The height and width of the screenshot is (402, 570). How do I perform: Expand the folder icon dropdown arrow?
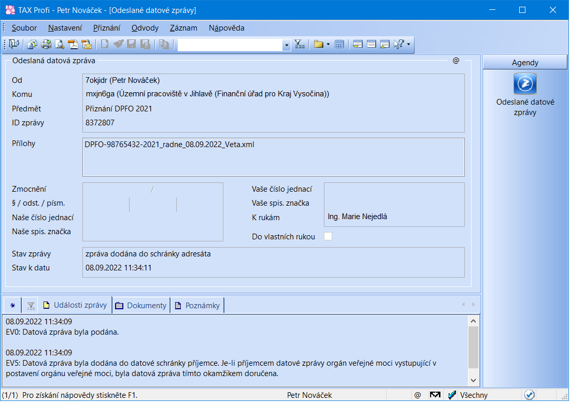328,45
